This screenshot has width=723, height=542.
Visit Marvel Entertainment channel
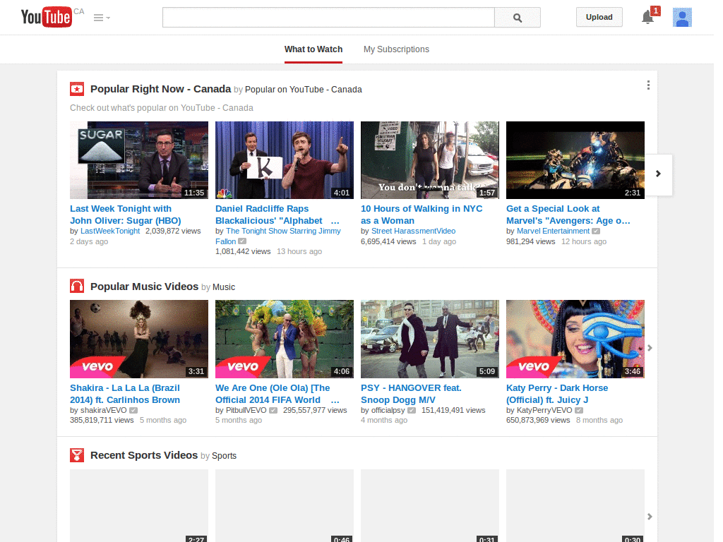[x=554, y=231]
